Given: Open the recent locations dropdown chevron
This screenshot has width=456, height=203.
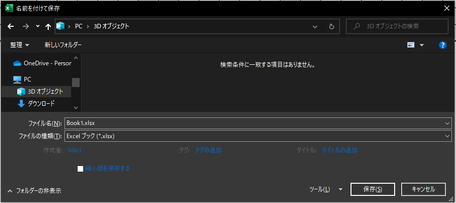Looking at the screenshot, I should pos(38,26).
